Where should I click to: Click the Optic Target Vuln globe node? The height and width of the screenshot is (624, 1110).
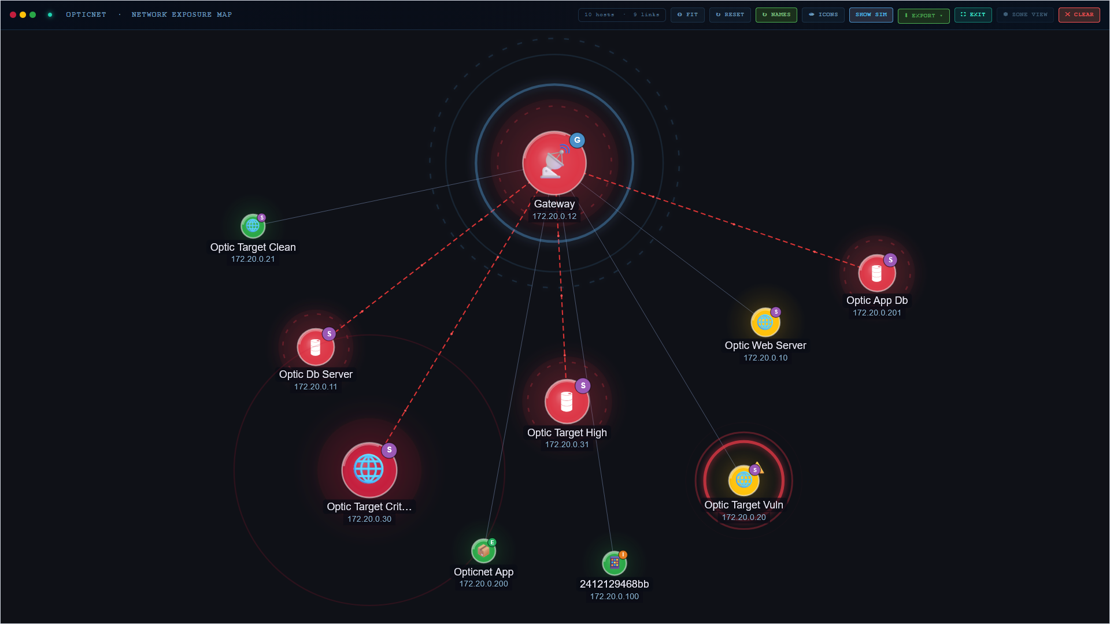[x=743, y=480]
